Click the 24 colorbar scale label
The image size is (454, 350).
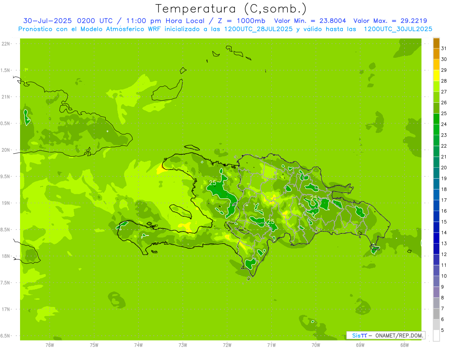pyautogui.click(x=444, y=124)
